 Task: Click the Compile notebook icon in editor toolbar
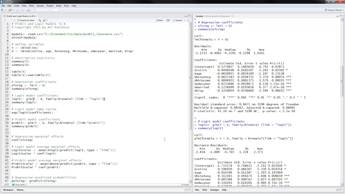[x=189, y=20]
